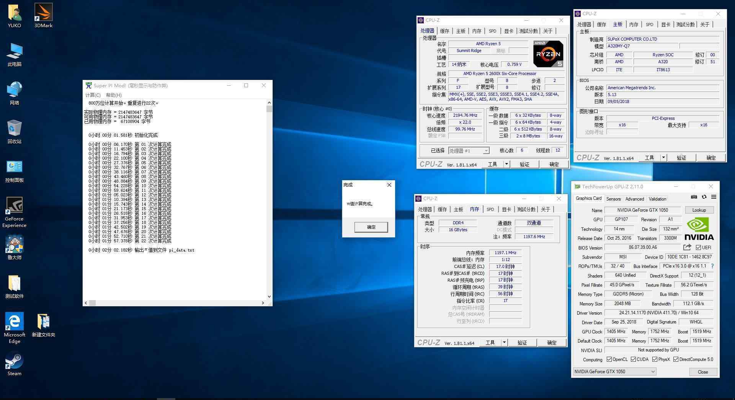735x400 pixels.
Task: Open the YUKO desktop icon
Action: point(15,16)
